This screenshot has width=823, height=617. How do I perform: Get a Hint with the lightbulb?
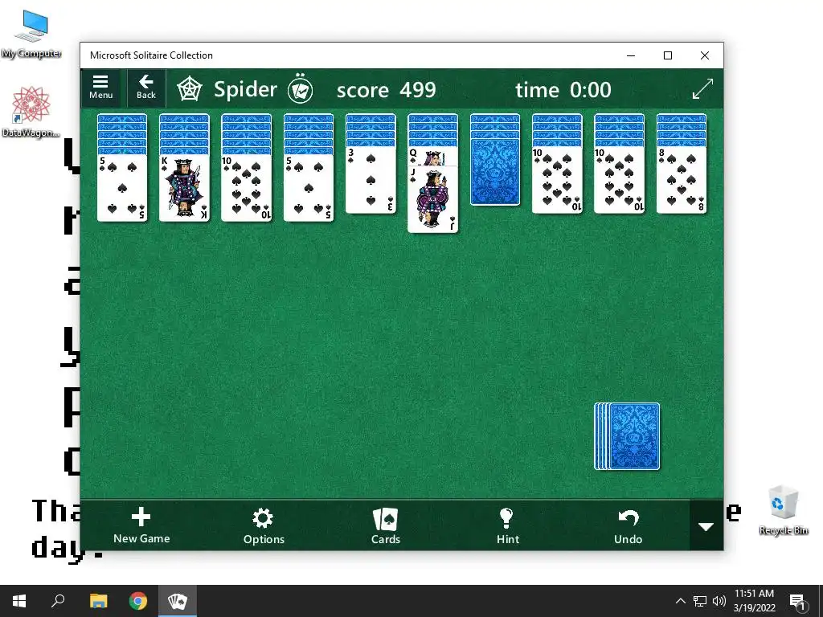pos(508,525)
